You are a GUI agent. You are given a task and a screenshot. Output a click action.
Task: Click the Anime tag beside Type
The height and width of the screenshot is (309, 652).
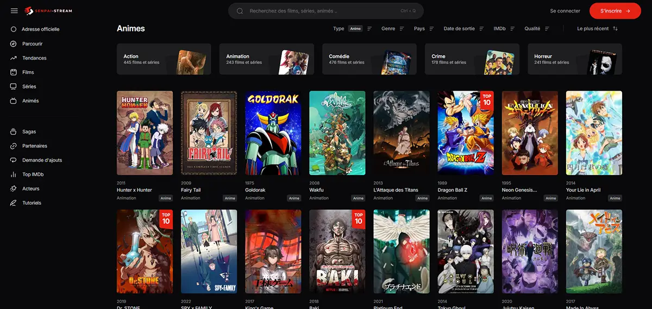(355, 29)
